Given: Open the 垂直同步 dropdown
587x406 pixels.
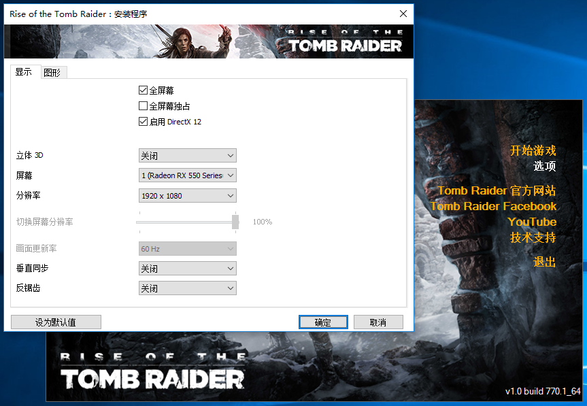Looking at the screenshot, I should click(x=188, y=269).
